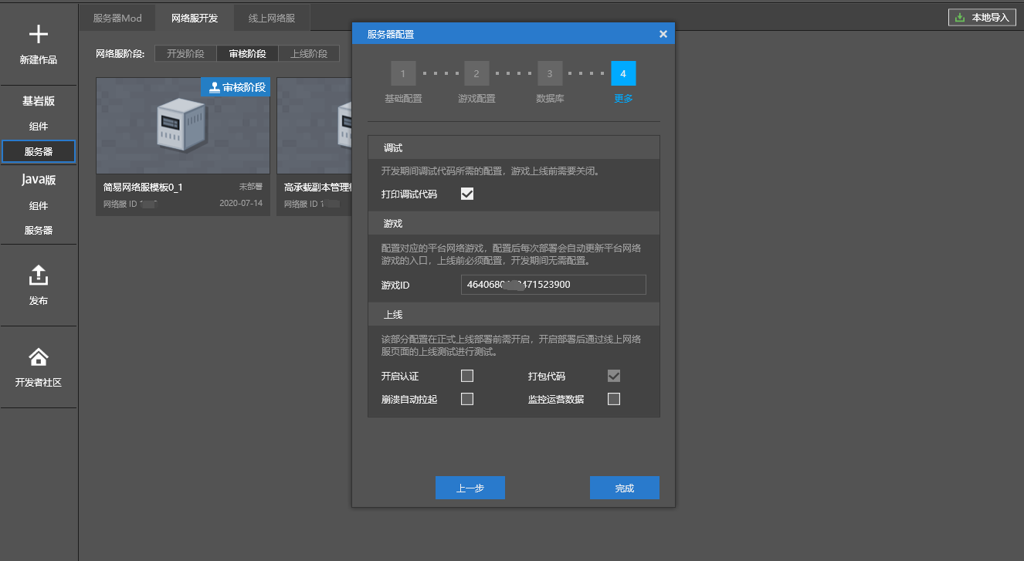The width and height of the screenshot is (1024, 561).
Task: Enable the 开启认证 checkbox
Action: (x=467, y=376)
